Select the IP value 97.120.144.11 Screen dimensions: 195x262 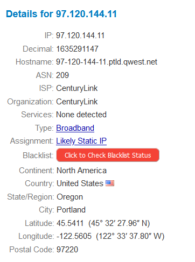[80, 36]
